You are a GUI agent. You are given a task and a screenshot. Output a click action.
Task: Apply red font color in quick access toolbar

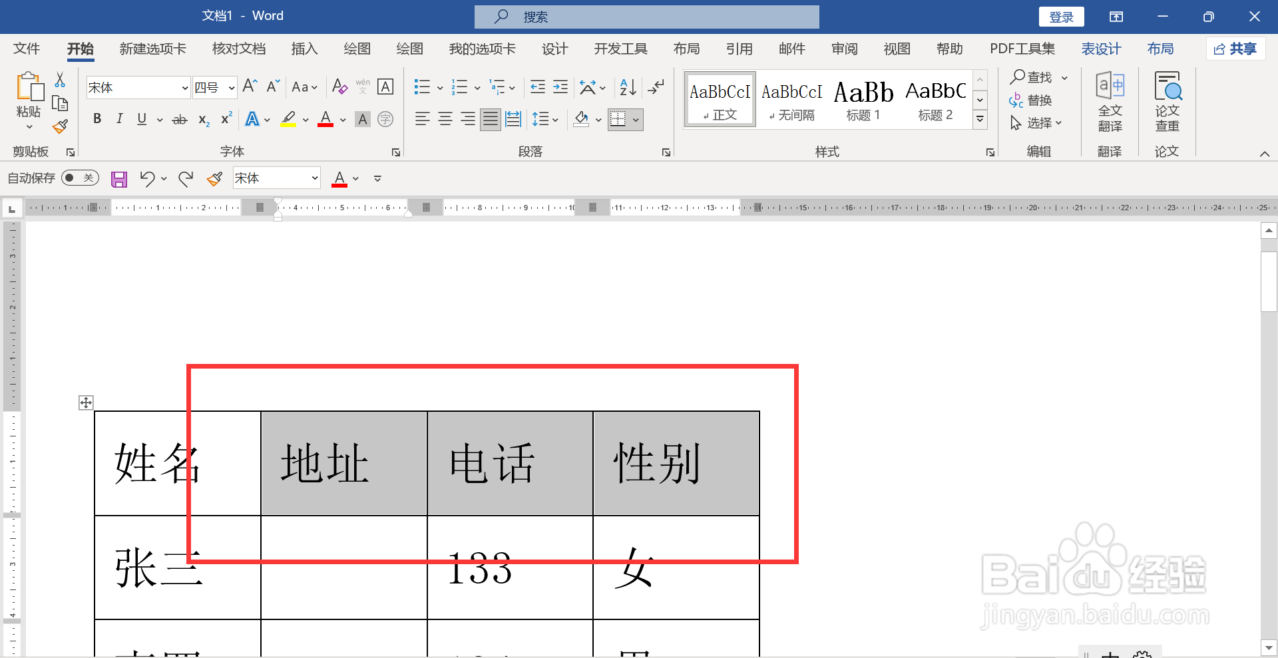point(339,178)
